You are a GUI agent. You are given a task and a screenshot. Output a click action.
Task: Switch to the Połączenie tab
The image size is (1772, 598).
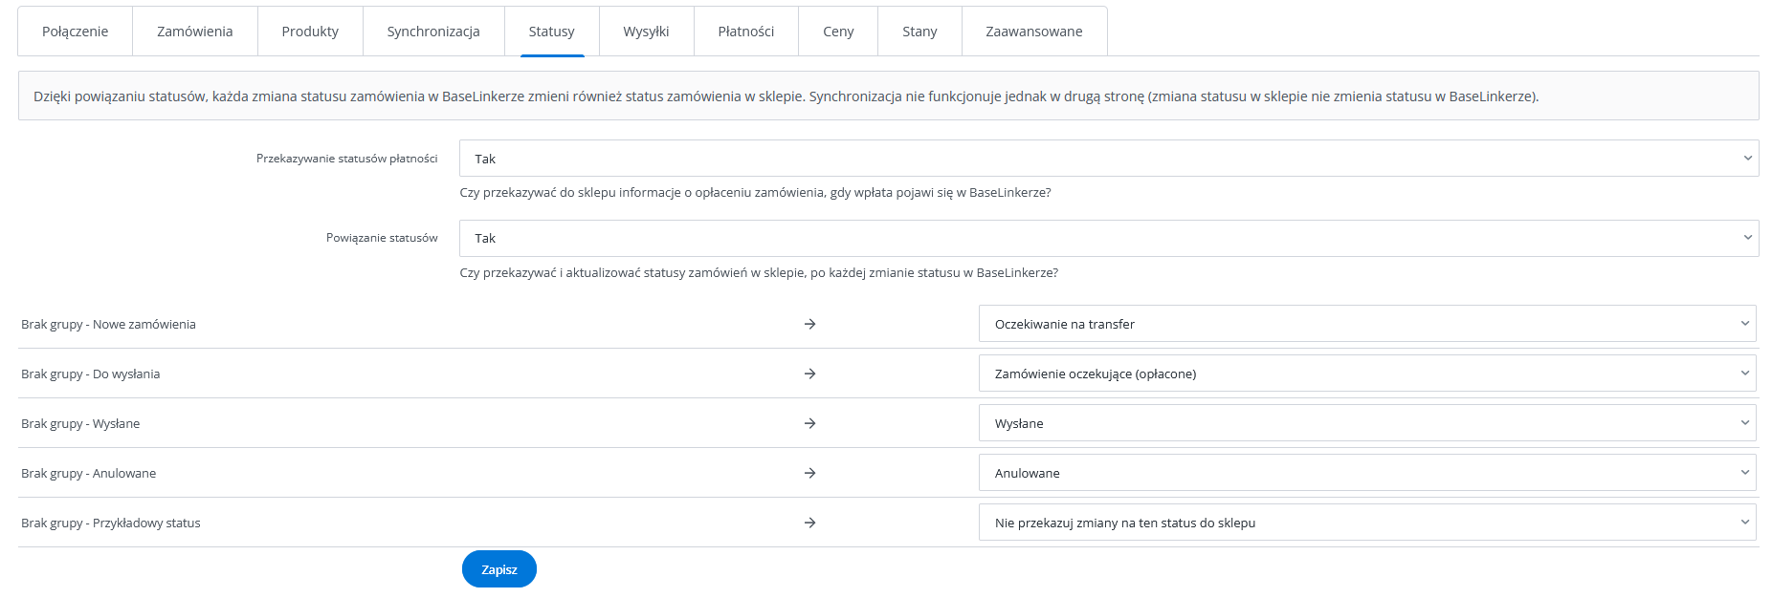[75, 32]
